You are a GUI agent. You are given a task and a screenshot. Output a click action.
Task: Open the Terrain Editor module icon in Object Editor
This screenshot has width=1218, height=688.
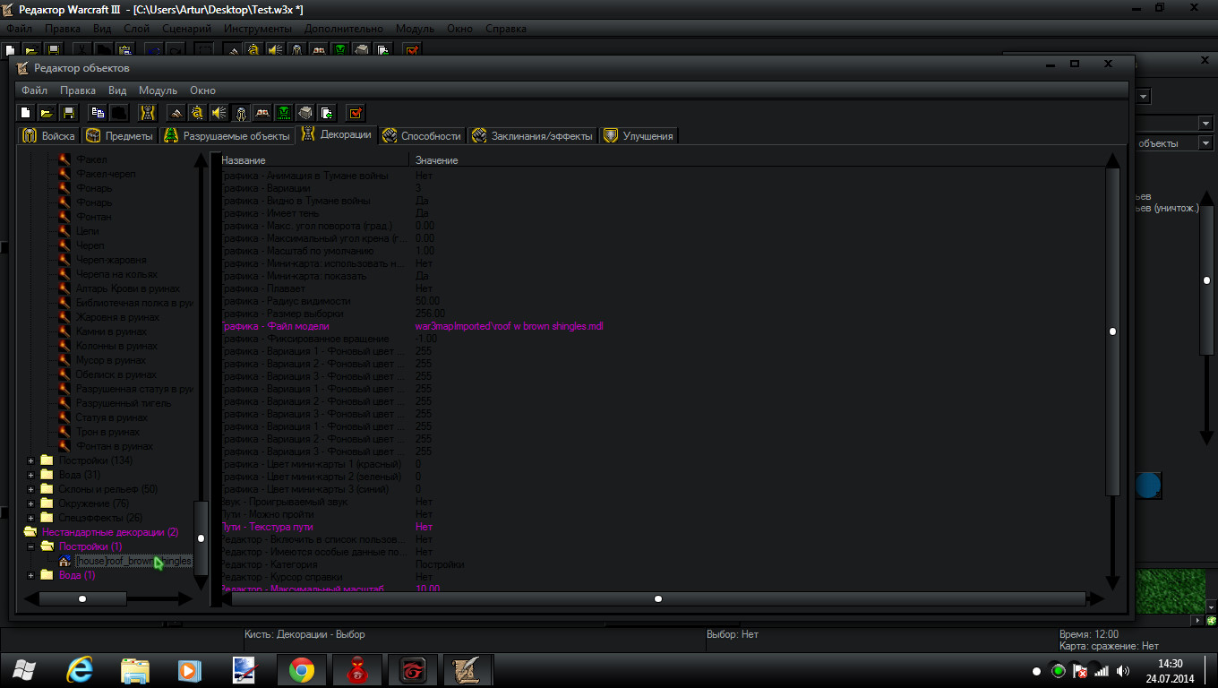pyautogui.click(x=176, y=113)
